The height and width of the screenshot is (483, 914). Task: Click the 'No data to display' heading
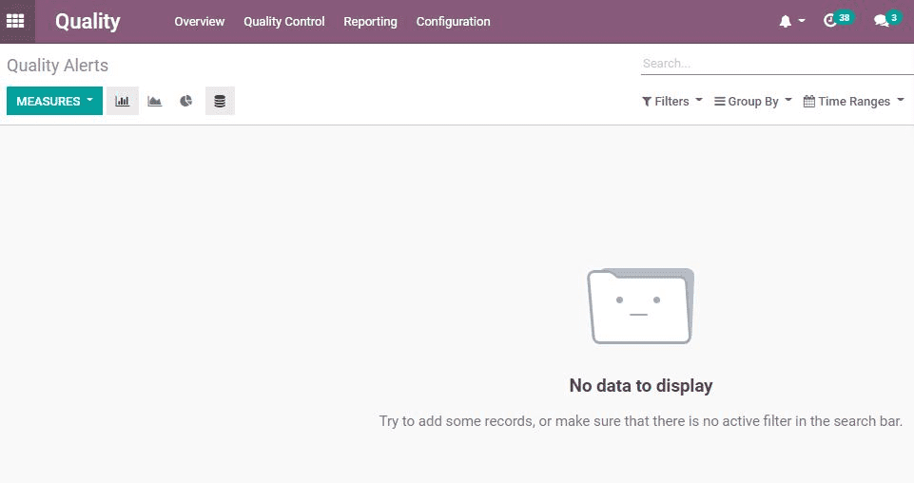click(x=641, y=386)
